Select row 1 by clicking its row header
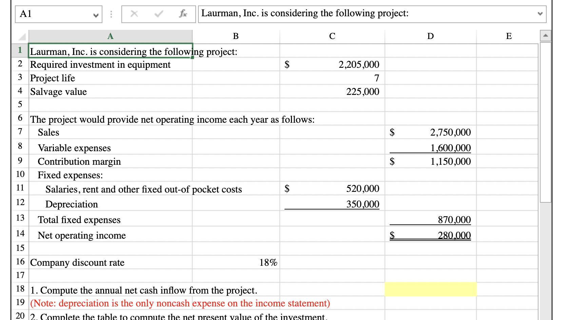The height and width of the screenshot is (320, 567). (x=20, y=51)
